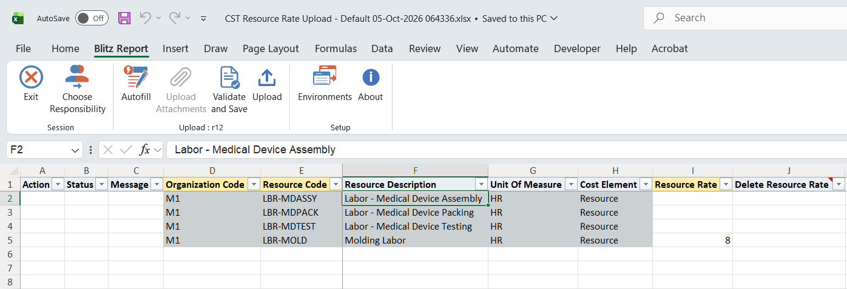This screenshot has height=289, width=847.
Task: Open the Organization Code filter dropdown
Action: 254,184
